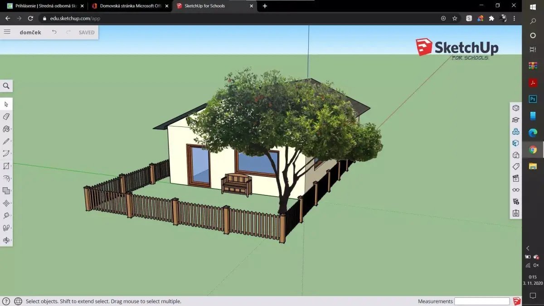Open the Instructor graduation cap panel

(516, 120)
